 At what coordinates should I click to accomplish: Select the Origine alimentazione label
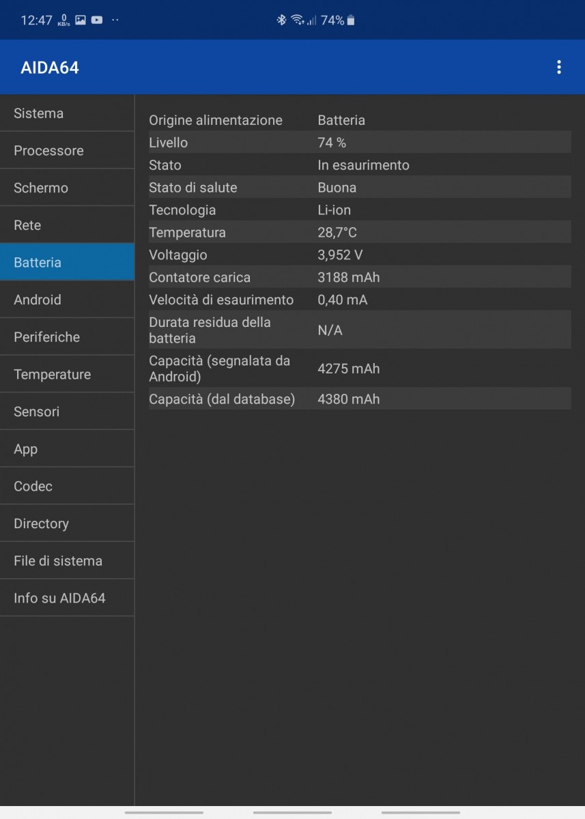point(216,120)
